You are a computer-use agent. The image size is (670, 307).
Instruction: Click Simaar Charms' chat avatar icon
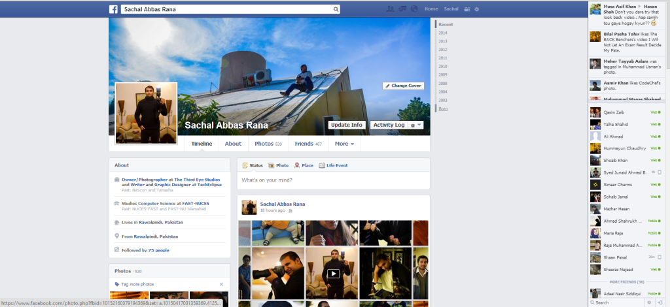click(x=595, y=185)
